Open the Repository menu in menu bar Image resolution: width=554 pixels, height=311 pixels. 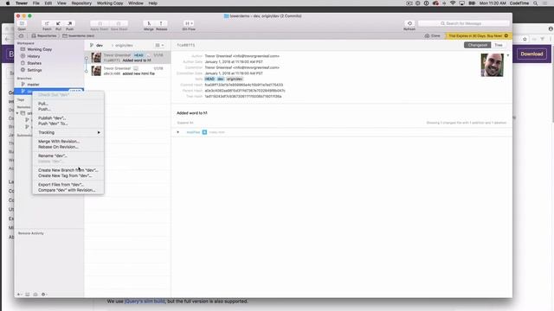[x=81, y=3]
